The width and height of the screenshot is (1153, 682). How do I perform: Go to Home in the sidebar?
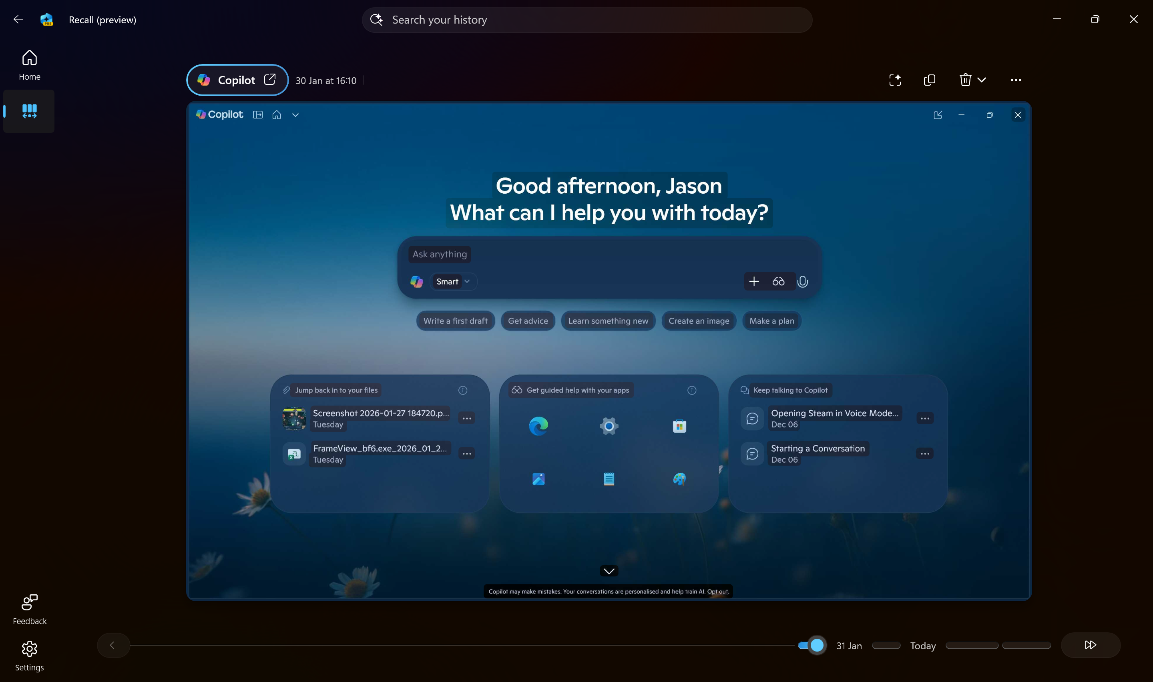[x=29, y=65]
